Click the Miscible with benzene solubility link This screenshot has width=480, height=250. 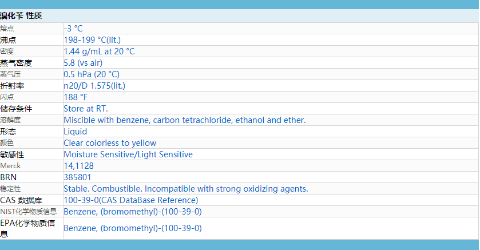tap(185, 120)
